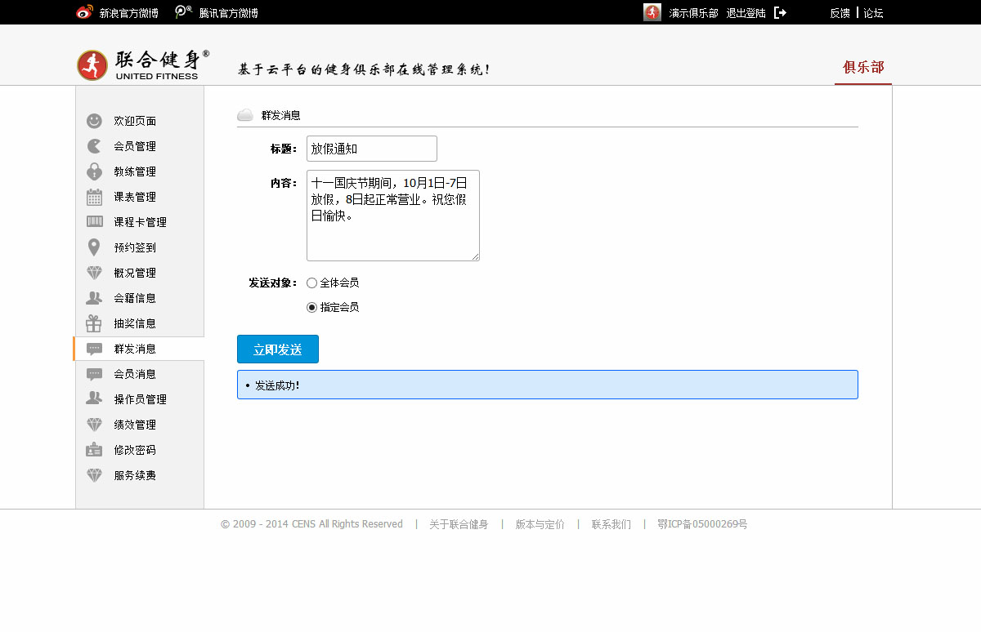981x632 pixels.
Task: Click the smiley icon beside 欢迎页面
Action: coord(95,121)
